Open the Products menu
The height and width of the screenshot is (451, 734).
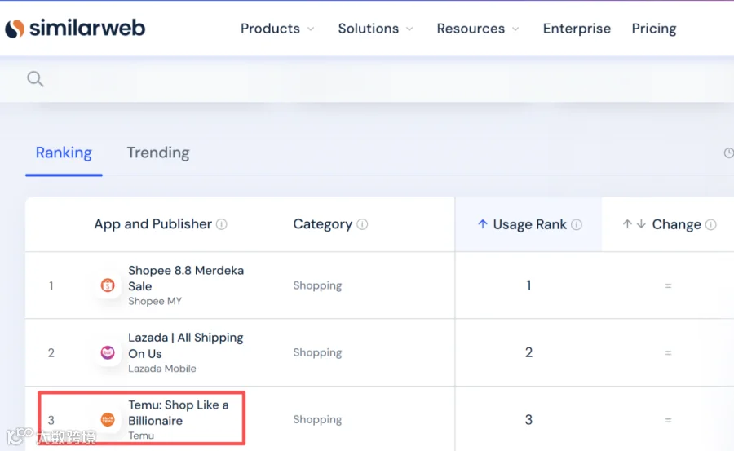[x=270, y=29]
